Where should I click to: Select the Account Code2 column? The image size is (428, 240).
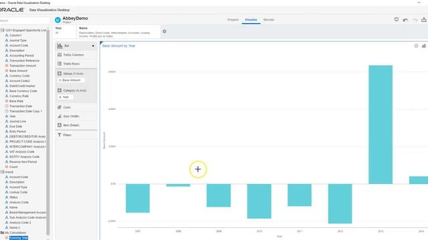[19, 81]
